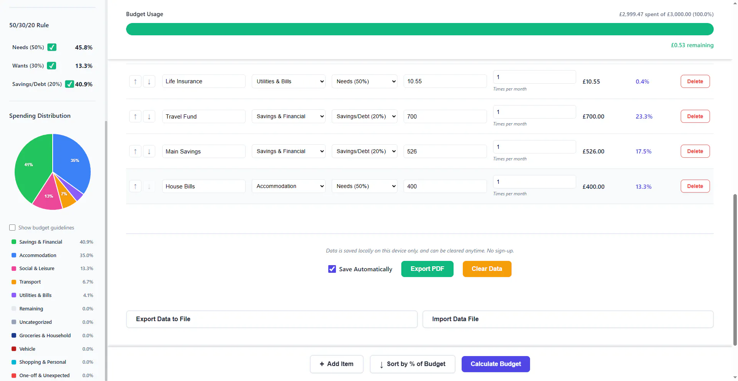Click the 400 amount field
The height and width of the screenshot is (381, 738).
pos(445,186)
